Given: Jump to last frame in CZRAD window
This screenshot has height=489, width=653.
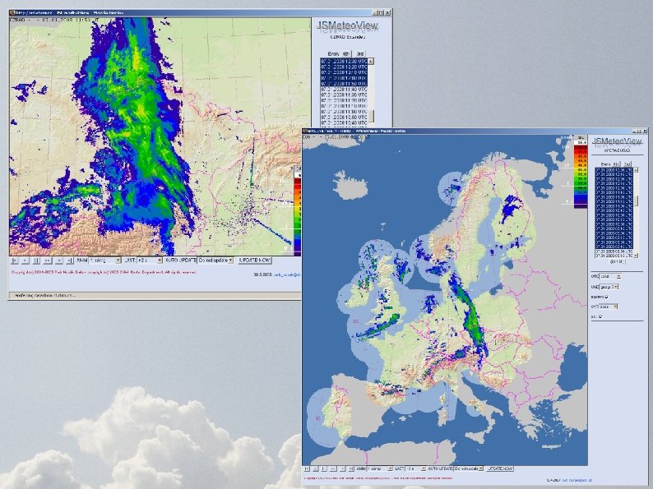Looking at the screenshot, I should pyautogui.click(x=70, y=261).
